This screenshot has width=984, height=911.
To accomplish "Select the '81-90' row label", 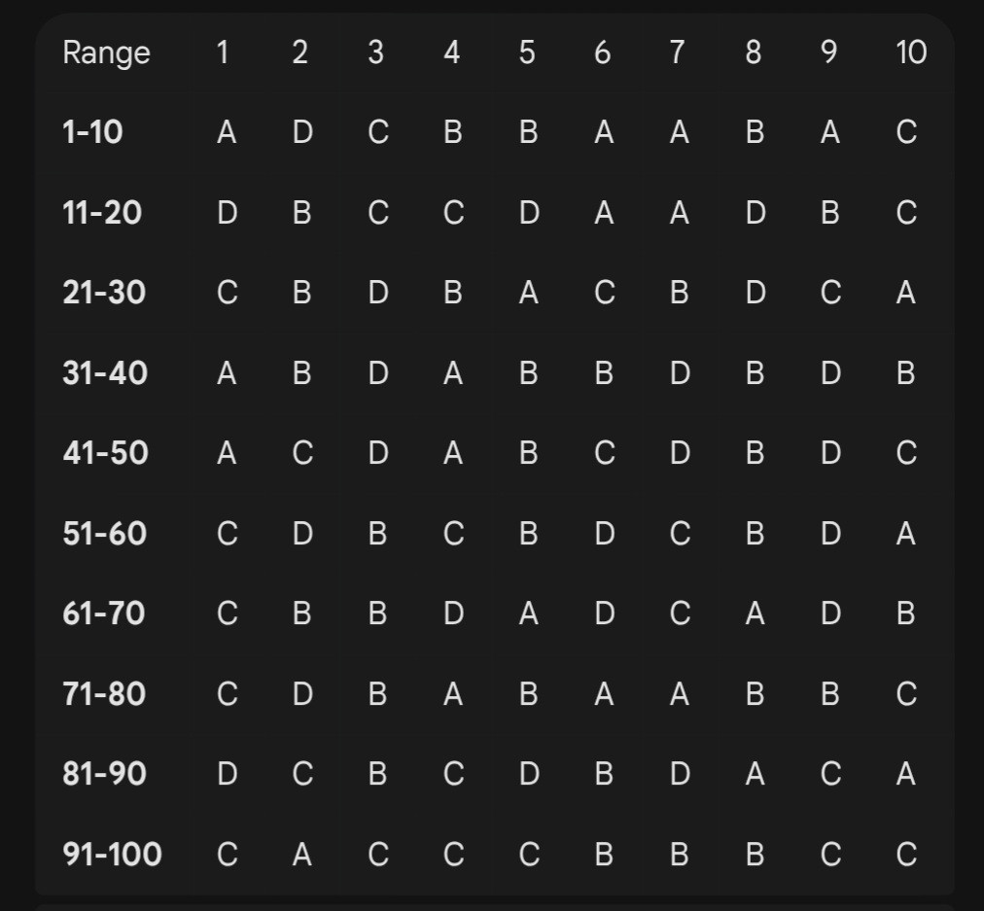I will click(104, 774).
